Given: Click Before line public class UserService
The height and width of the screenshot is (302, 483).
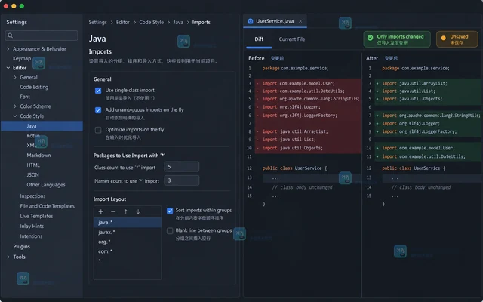Looking at the screenshot, I should tap(294, 168).
